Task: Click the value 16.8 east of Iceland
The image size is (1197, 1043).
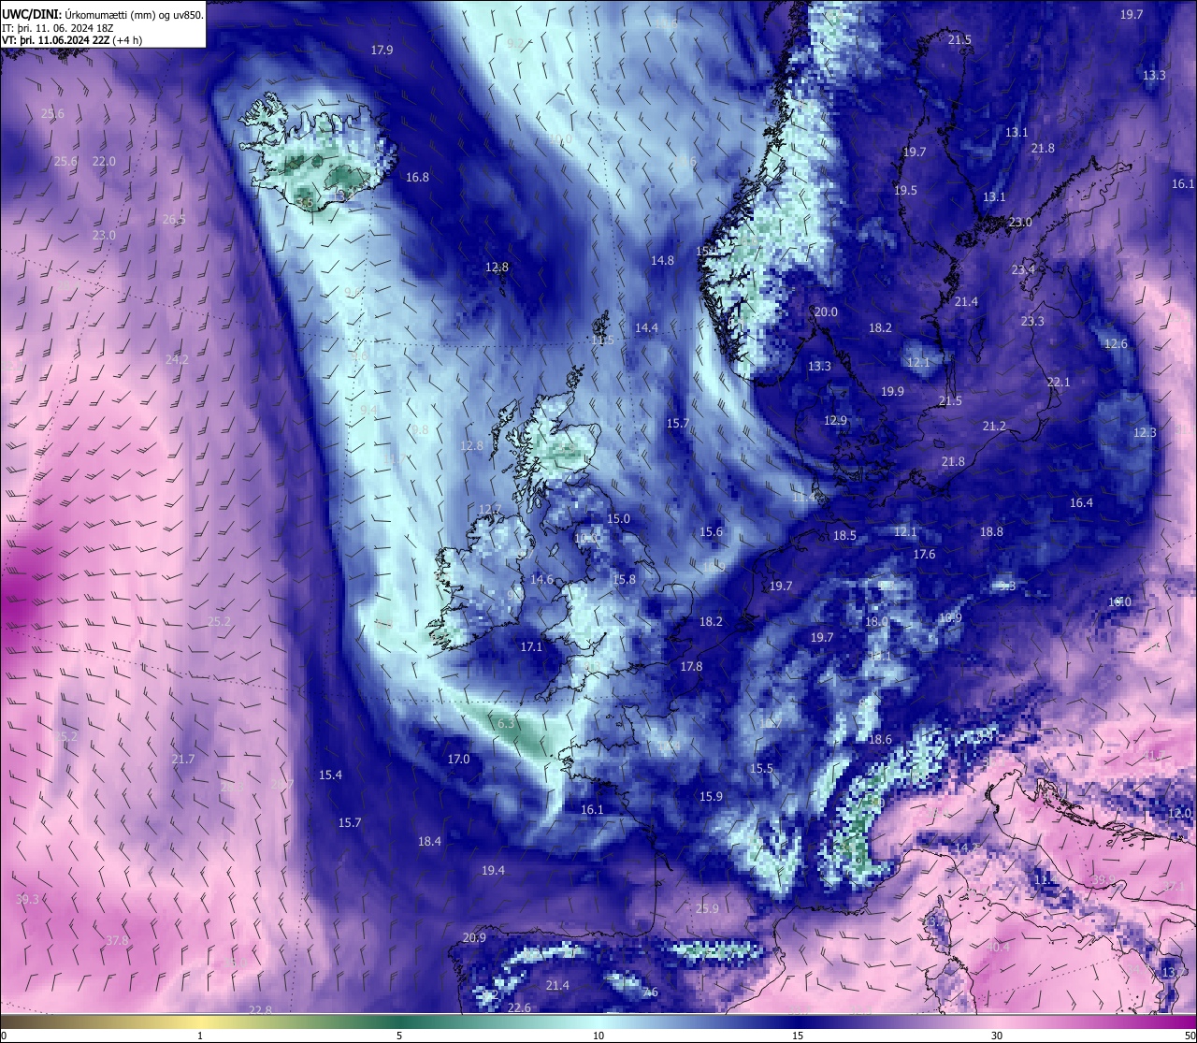Action: click(x=417, y=178)
